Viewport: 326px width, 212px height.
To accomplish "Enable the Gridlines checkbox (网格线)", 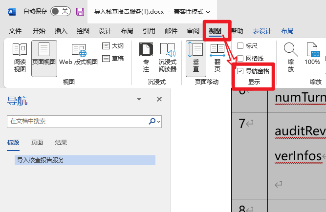I will coord(240,58).
